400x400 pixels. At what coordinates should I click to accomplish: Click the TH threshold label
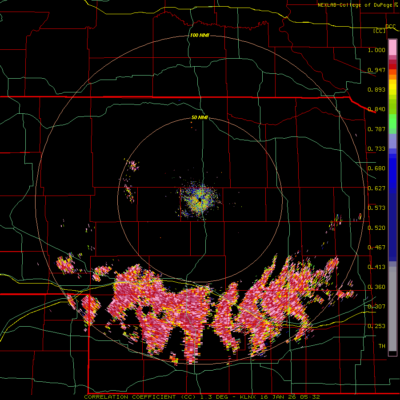pyautogui.click(x=382, y=346)
